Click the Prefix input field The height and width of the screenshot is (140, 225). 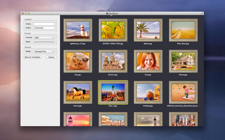click(44, 24)
